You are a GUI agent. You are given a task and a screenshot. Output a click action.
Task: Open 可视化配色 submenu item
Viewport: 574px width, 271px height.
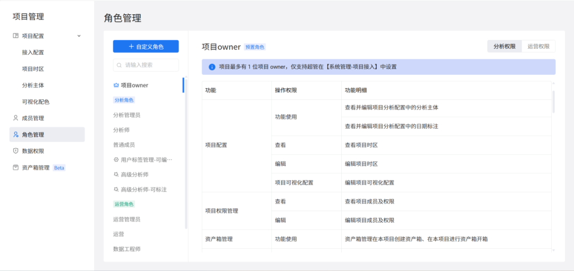pyautogui.click(x=36, y=102)
